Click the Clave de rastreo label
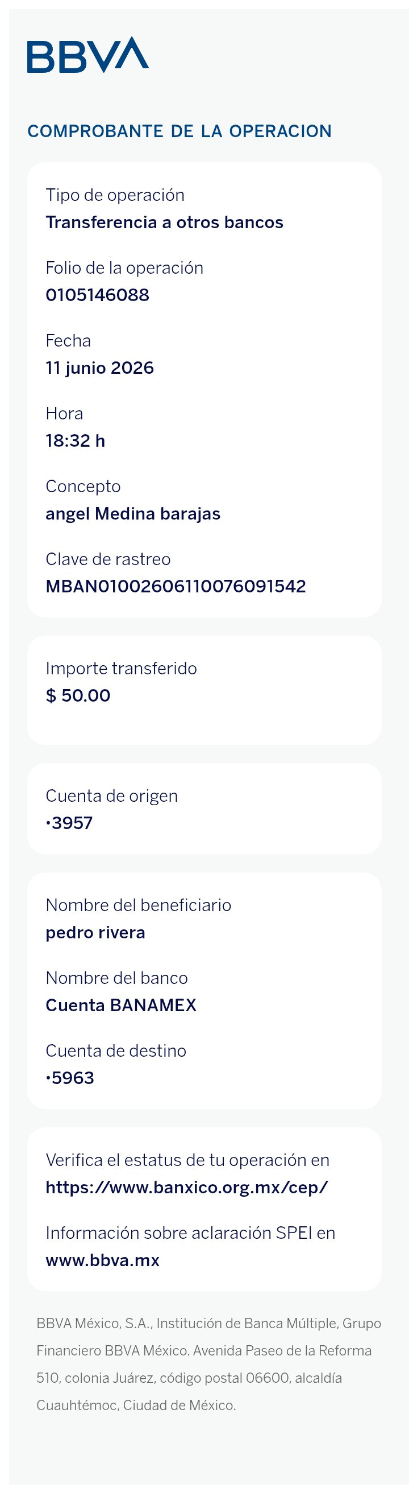The image size is (409, 1500). 108,559
